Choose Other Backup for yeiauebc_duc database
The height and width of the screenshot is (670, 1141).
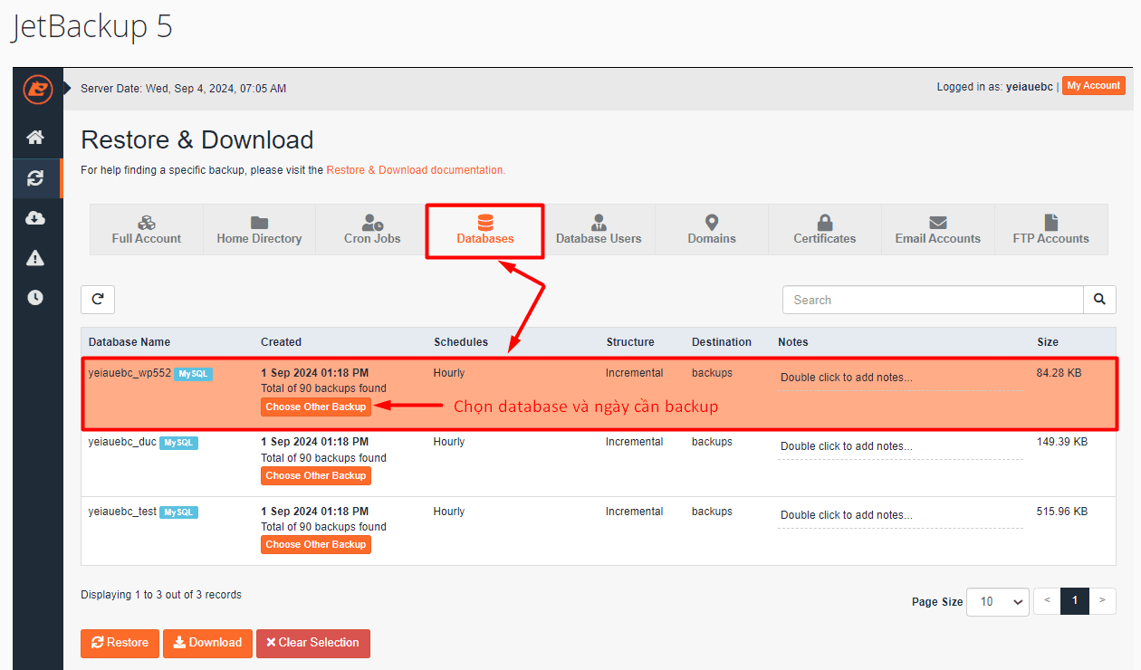coord(315,475)
